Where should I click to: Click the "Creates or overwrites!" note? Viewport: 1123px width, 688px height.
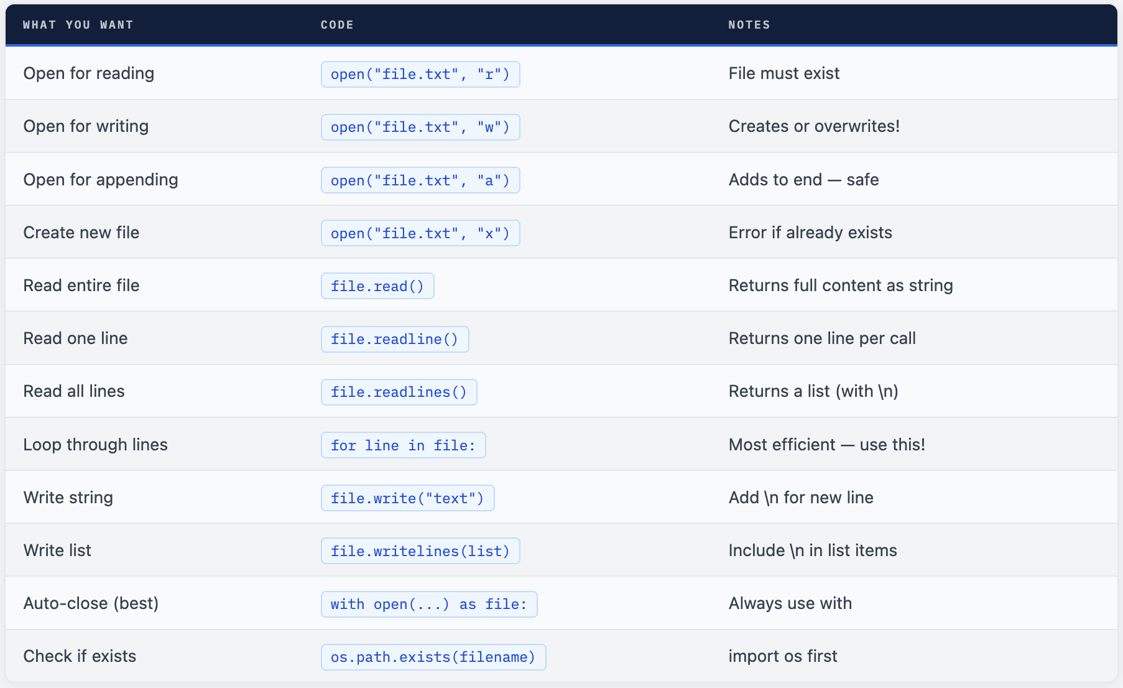(x=814, y=126)
